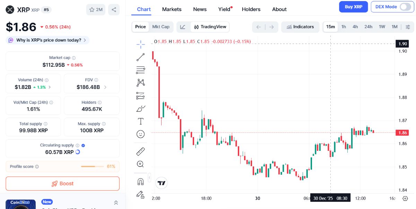This screenshot has height=209, width=416.
Task: Open the Indicators panel
Action: [x=300, y=27]
